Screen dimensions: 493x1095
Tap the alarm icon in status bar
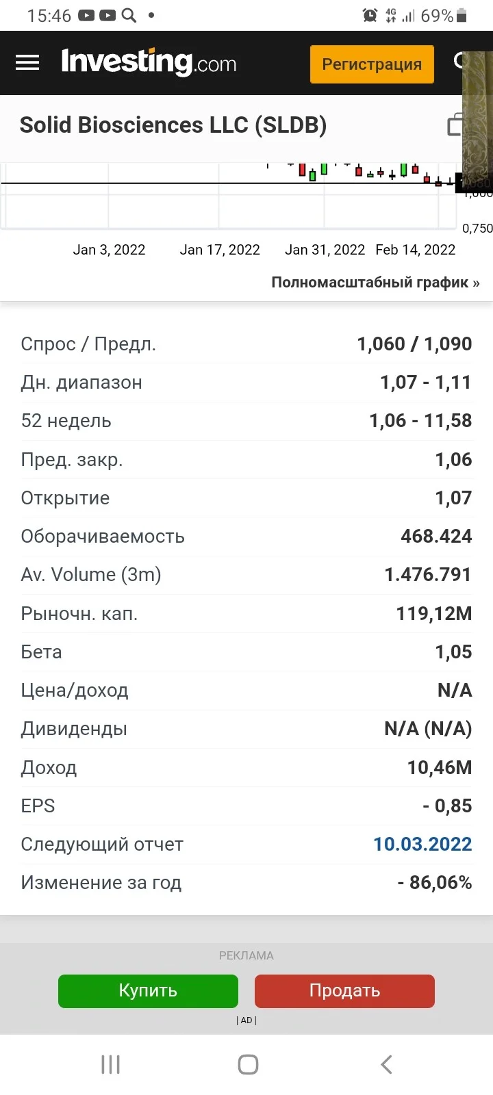[x=370, y=15]
